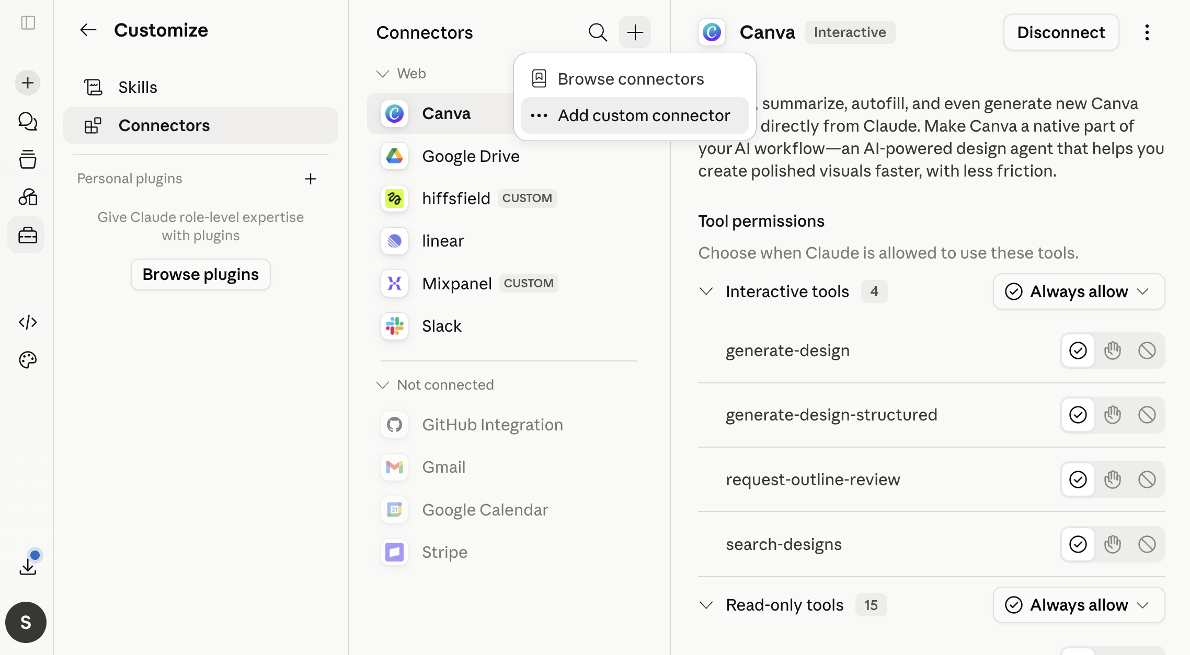Click the Slack connector icon
Viewport: 1190px width, 655px height.
(x=394, y=326)
